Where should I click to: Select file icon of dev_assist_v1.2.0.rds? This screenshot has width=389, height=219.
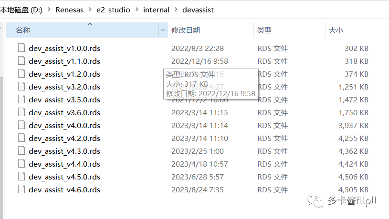[x=21, y=73]
